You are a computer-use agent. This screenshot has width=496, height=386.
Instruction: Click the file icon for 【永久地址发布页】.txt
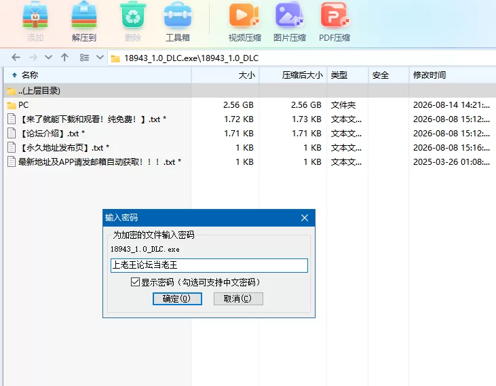tap(12, 147)
